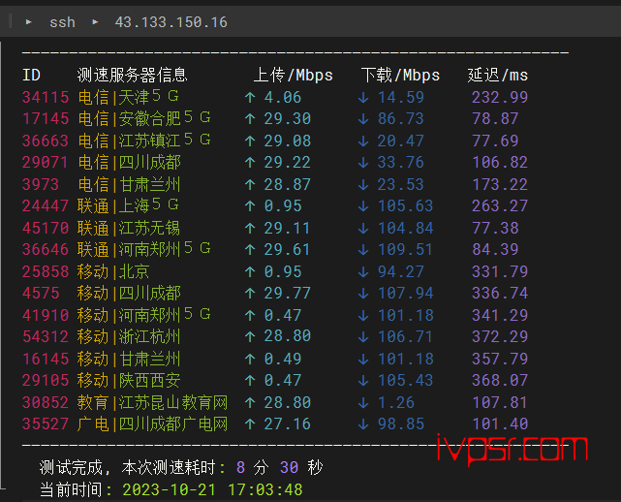Click latency value 368.07
This screenshot has width=621, height=502.
pyautogui.click(x=500, y=380)
